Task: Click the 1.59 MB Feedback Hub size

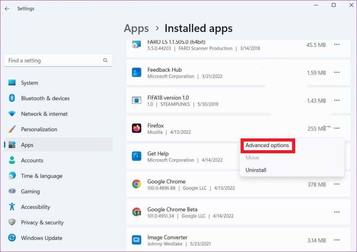Action: coord(316,73)
